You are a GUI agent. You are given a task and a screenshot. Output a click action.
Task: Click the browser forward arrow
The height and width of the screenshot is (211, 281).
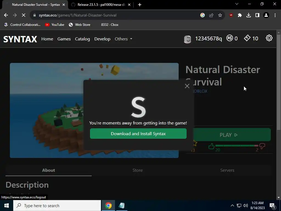point(15,15)
